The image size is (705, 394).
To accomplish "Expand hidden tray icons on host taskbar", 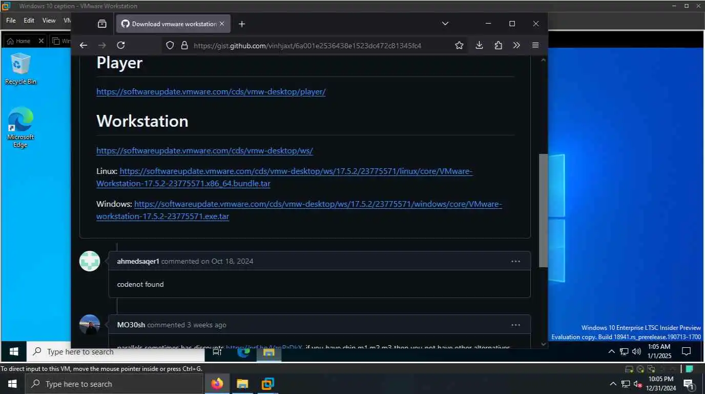I will 613,384.
